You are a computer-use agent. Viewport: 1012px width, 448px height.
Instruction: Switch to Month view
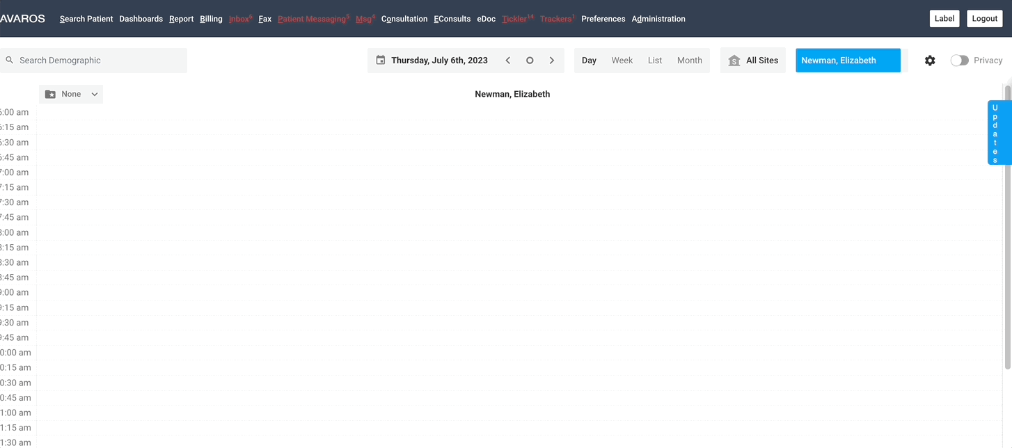[x=690, y=61]
